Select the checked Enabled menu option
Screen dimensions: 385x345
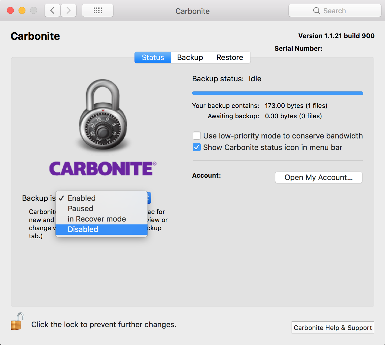(82, 198)
